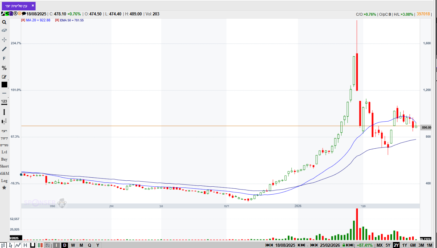
Task: Select the M monthly interval
Action: [x=81, y=245]
